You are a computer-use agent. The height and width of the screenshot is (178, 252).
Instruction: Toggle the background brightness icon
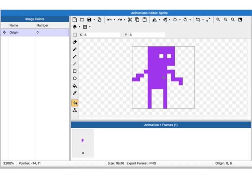coord(240,20)
